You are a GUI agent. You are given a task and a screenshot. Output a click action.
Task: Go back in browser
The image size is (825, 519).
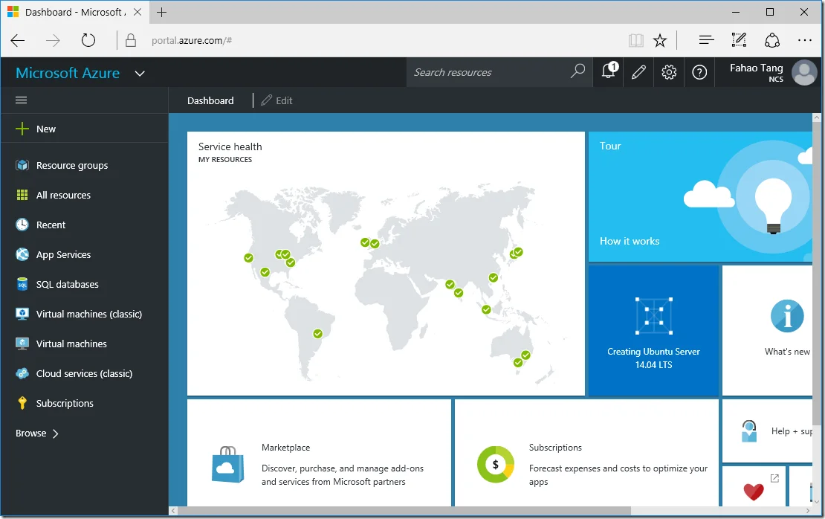point(18,41)
